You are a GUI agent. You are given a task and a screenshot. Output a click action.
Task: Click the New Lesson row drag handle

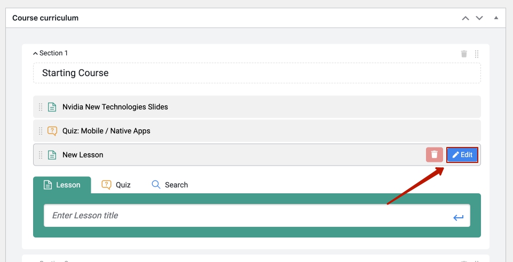pos(41,155)
